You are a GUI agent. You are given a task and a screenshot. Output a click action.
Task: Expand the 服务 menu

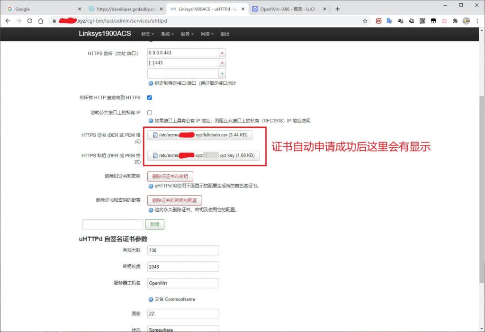point(187,34)
